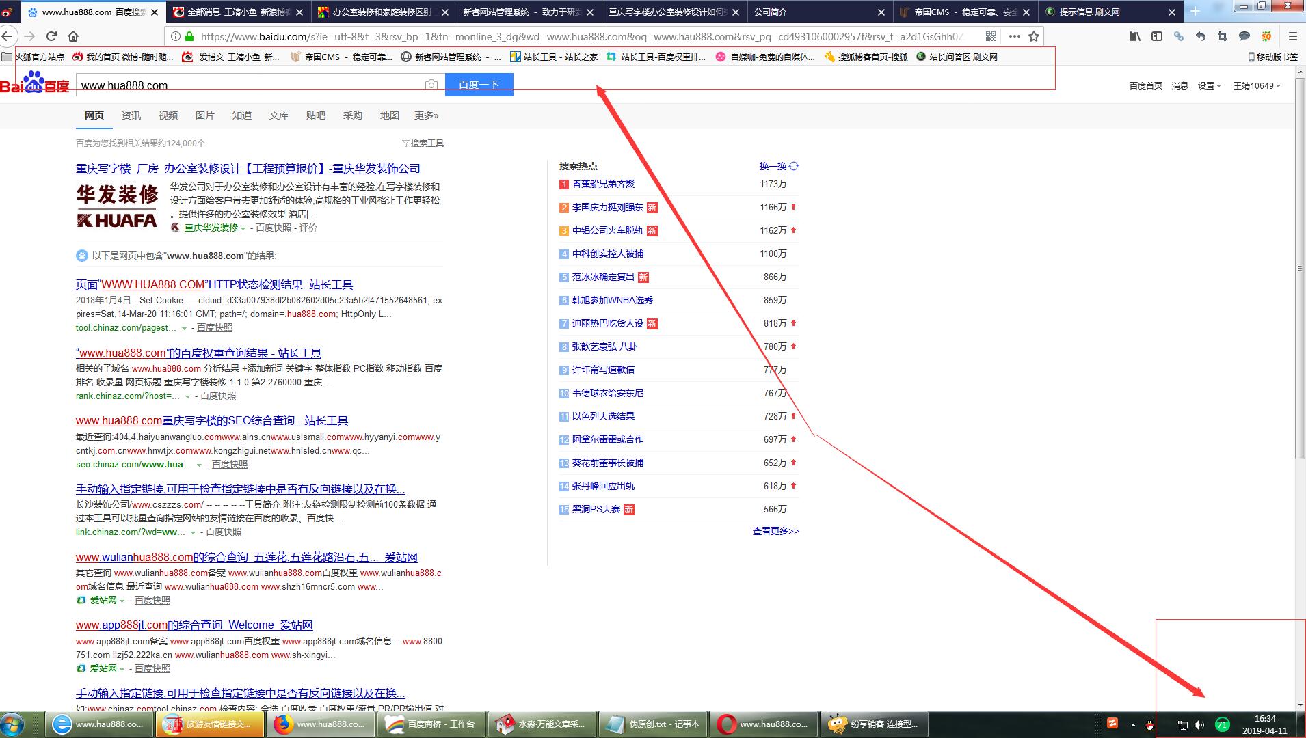Switch to the 公司简介 tab
Screen dimensions: 1306x738
[x=820, y=12]
